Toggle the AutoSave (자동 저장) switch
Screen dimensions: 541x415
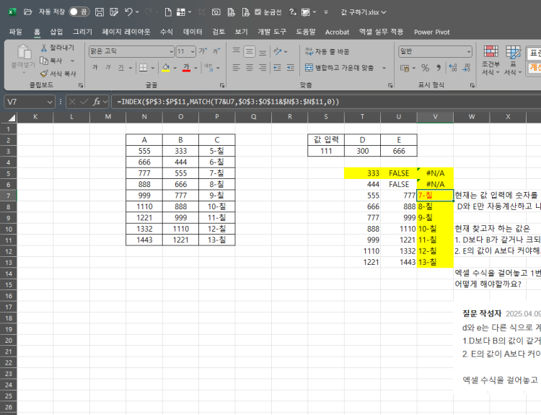(x=79, y=12)
